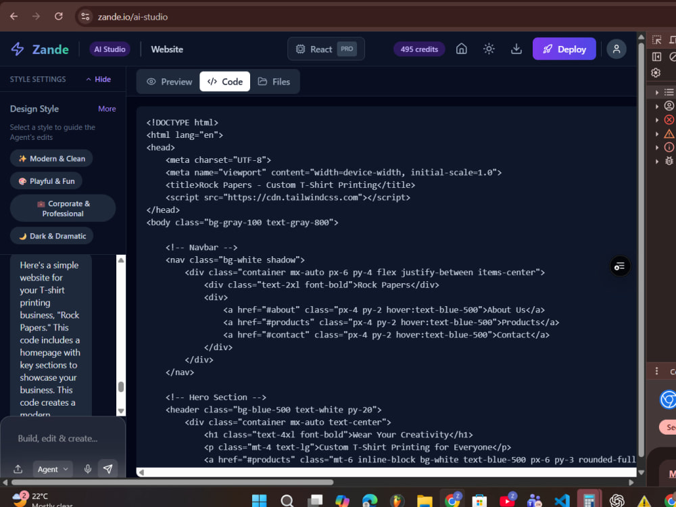Screen dimensions: 676x507
Task: Click the Website label in header
Action: (167, 49)
